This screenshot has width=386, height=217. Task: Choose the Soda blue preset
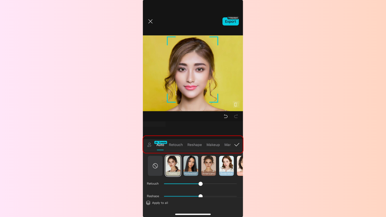226,165
